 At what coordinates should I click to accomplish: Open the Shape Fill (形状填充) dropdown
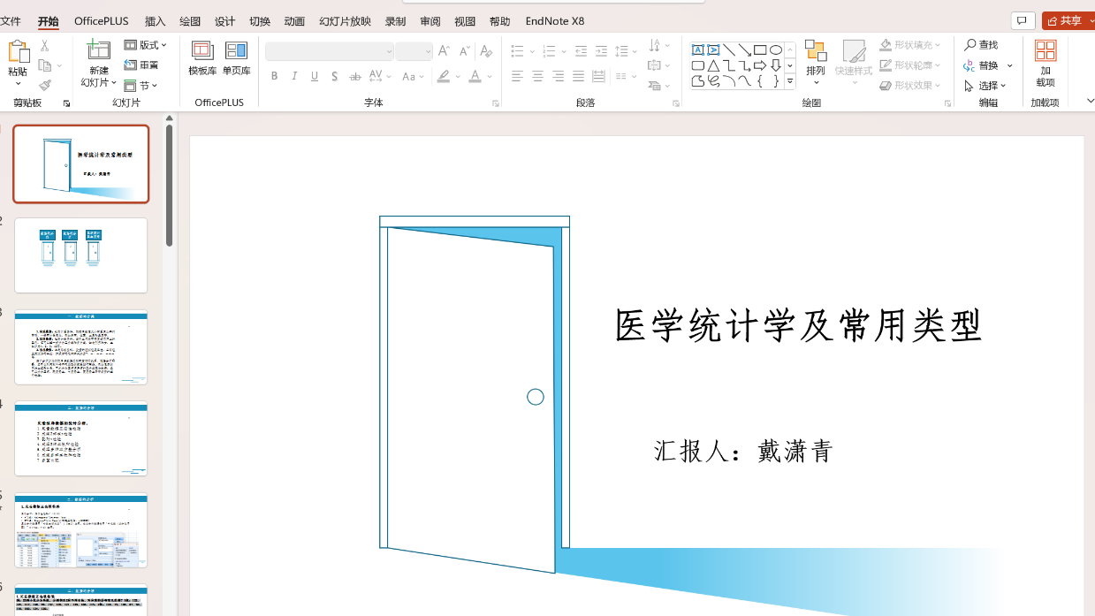click(911, 45)
